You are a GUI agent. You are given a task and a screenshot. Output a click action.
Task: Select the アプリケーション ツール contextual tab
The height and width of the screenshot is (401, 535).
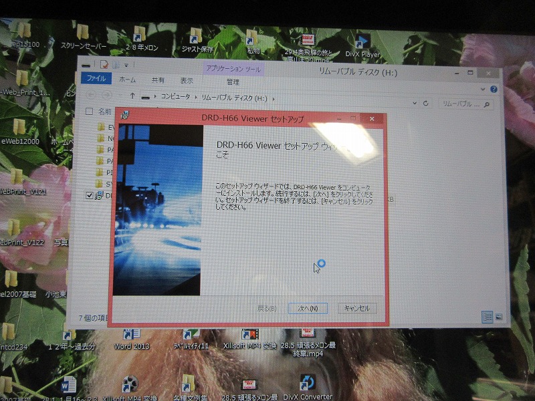pyautogui.click(x=233, y=69)
